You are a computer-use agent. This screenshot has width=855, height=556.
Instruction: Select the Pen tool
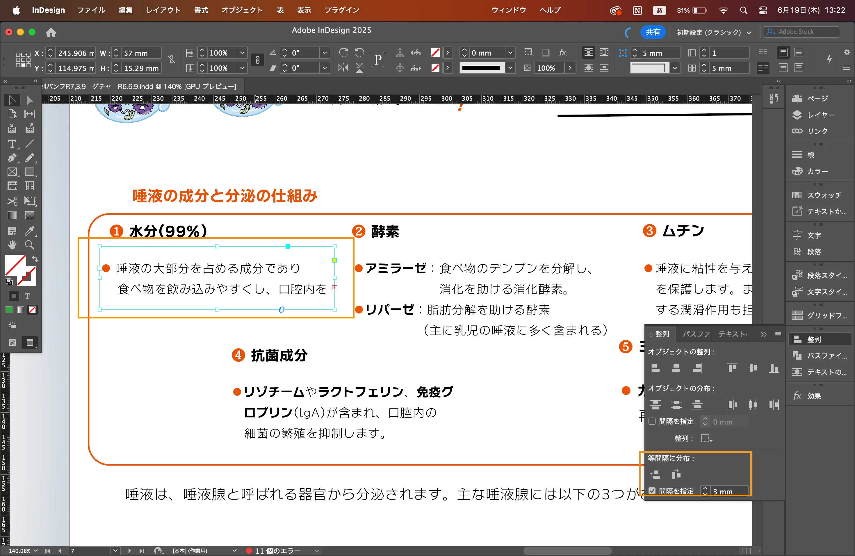coord(12,158)
